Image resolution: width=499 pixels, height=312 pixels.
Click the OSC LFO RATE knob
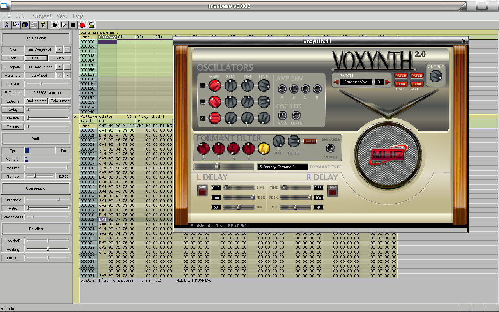click(x=282, y=115)
